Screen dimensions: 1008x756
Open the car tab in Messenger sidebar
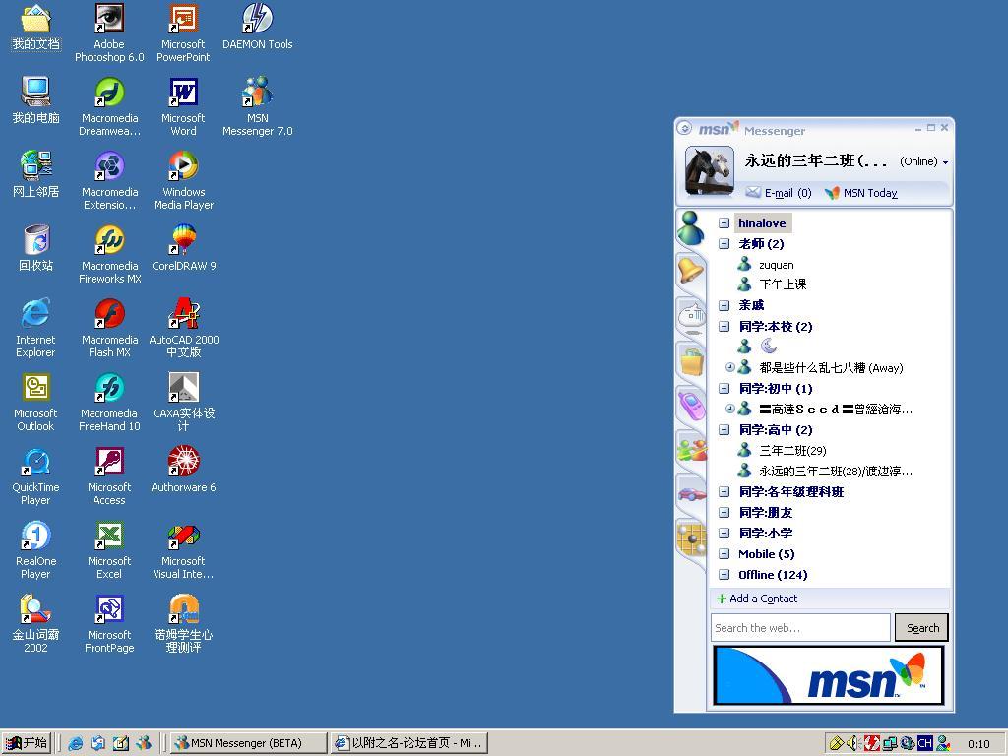tap(691, 494)
